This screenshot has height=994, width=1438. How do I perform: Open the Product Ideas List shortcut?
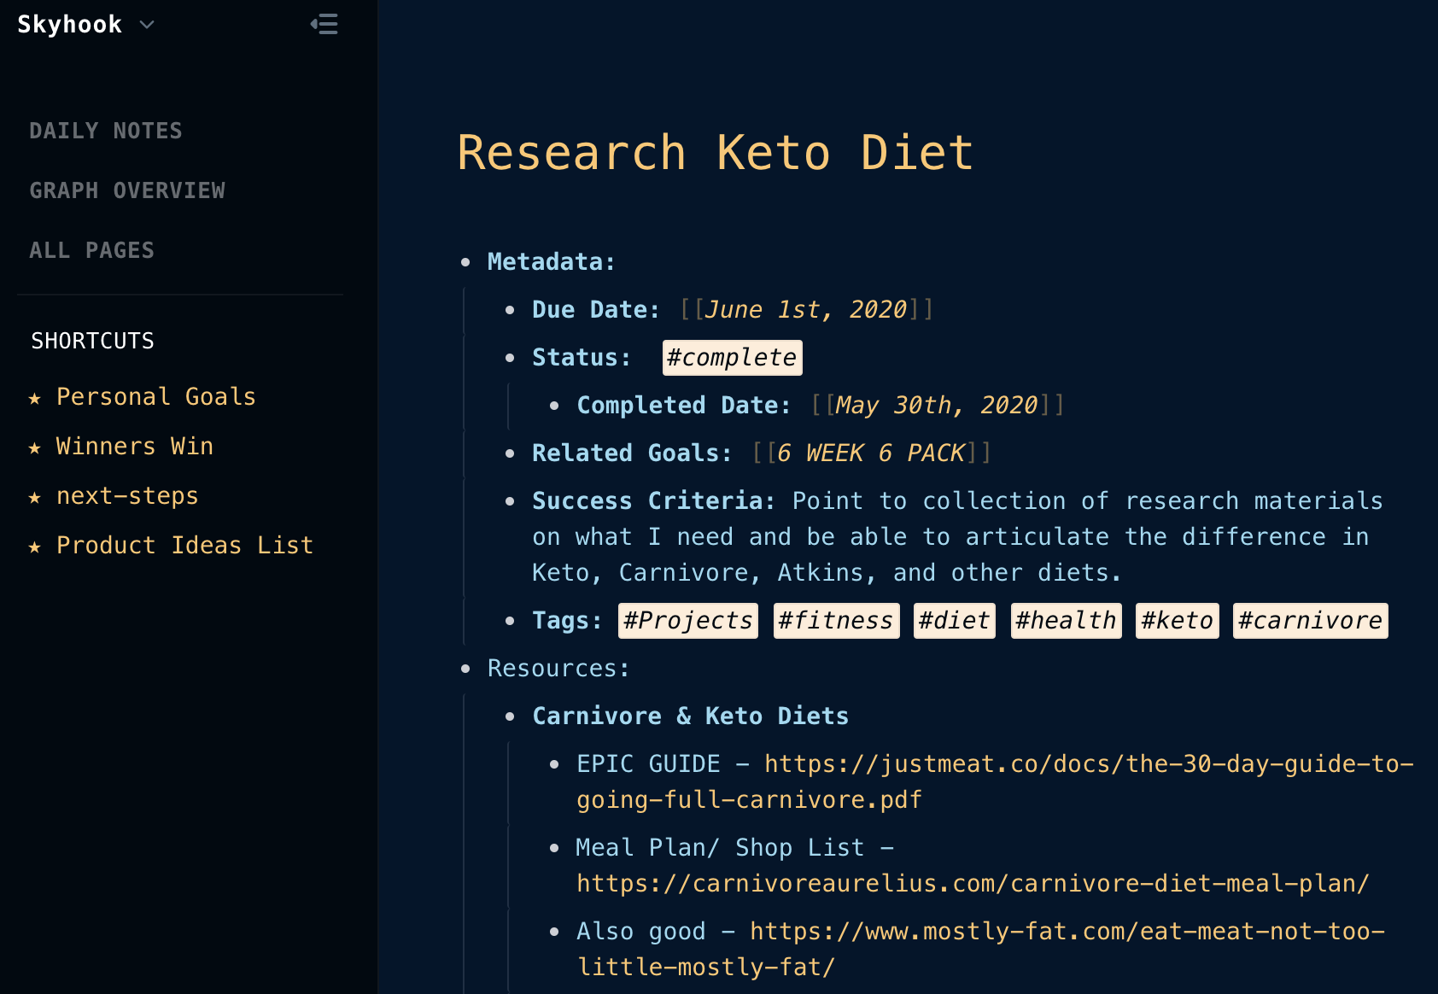[184, 546]
